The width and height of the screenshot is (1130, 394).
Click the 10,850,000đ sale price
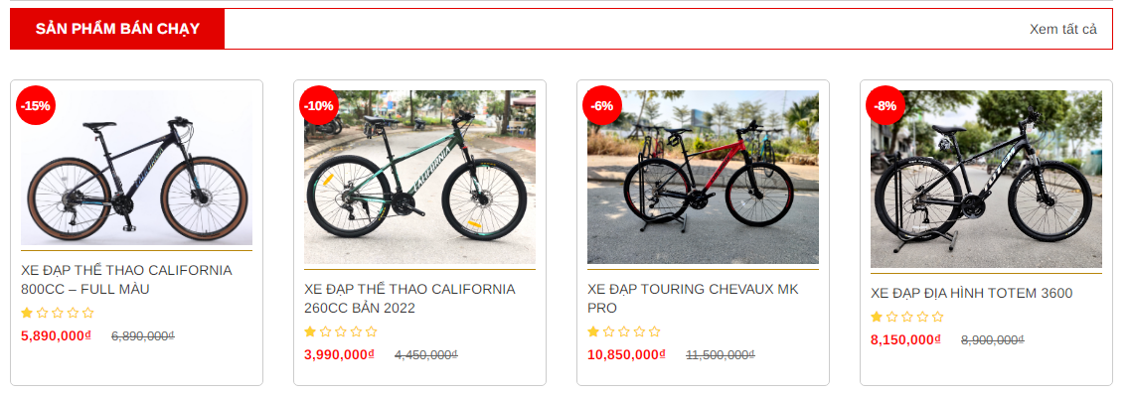[x=626, y=354]
